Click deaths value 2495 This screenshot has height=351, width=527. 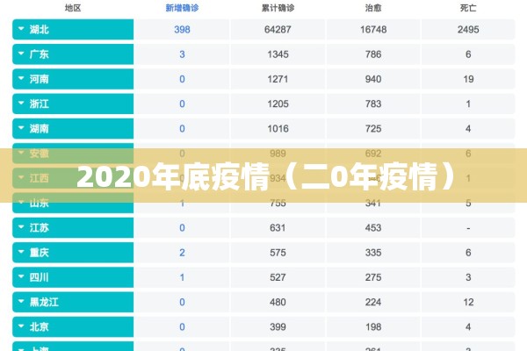point(468,30)
